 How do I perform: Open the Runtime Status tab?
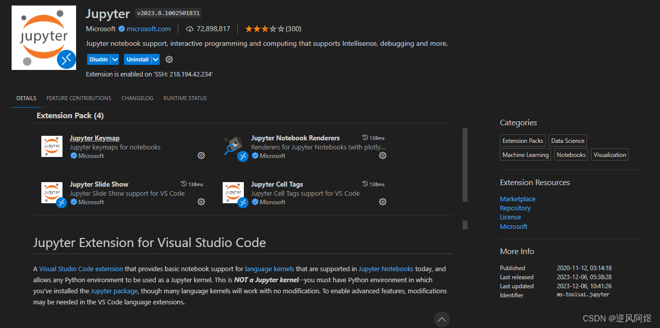pyautogui.click(x=185, y=98)
